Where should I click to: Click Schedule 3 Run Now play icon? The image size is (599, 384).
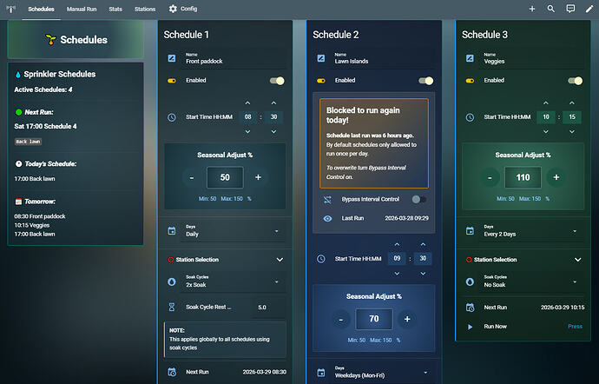[x=471, y=327]
